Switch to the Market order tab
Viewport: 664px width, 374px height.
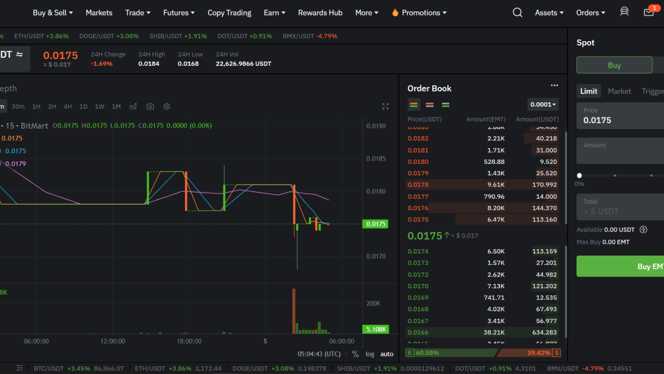619,91
